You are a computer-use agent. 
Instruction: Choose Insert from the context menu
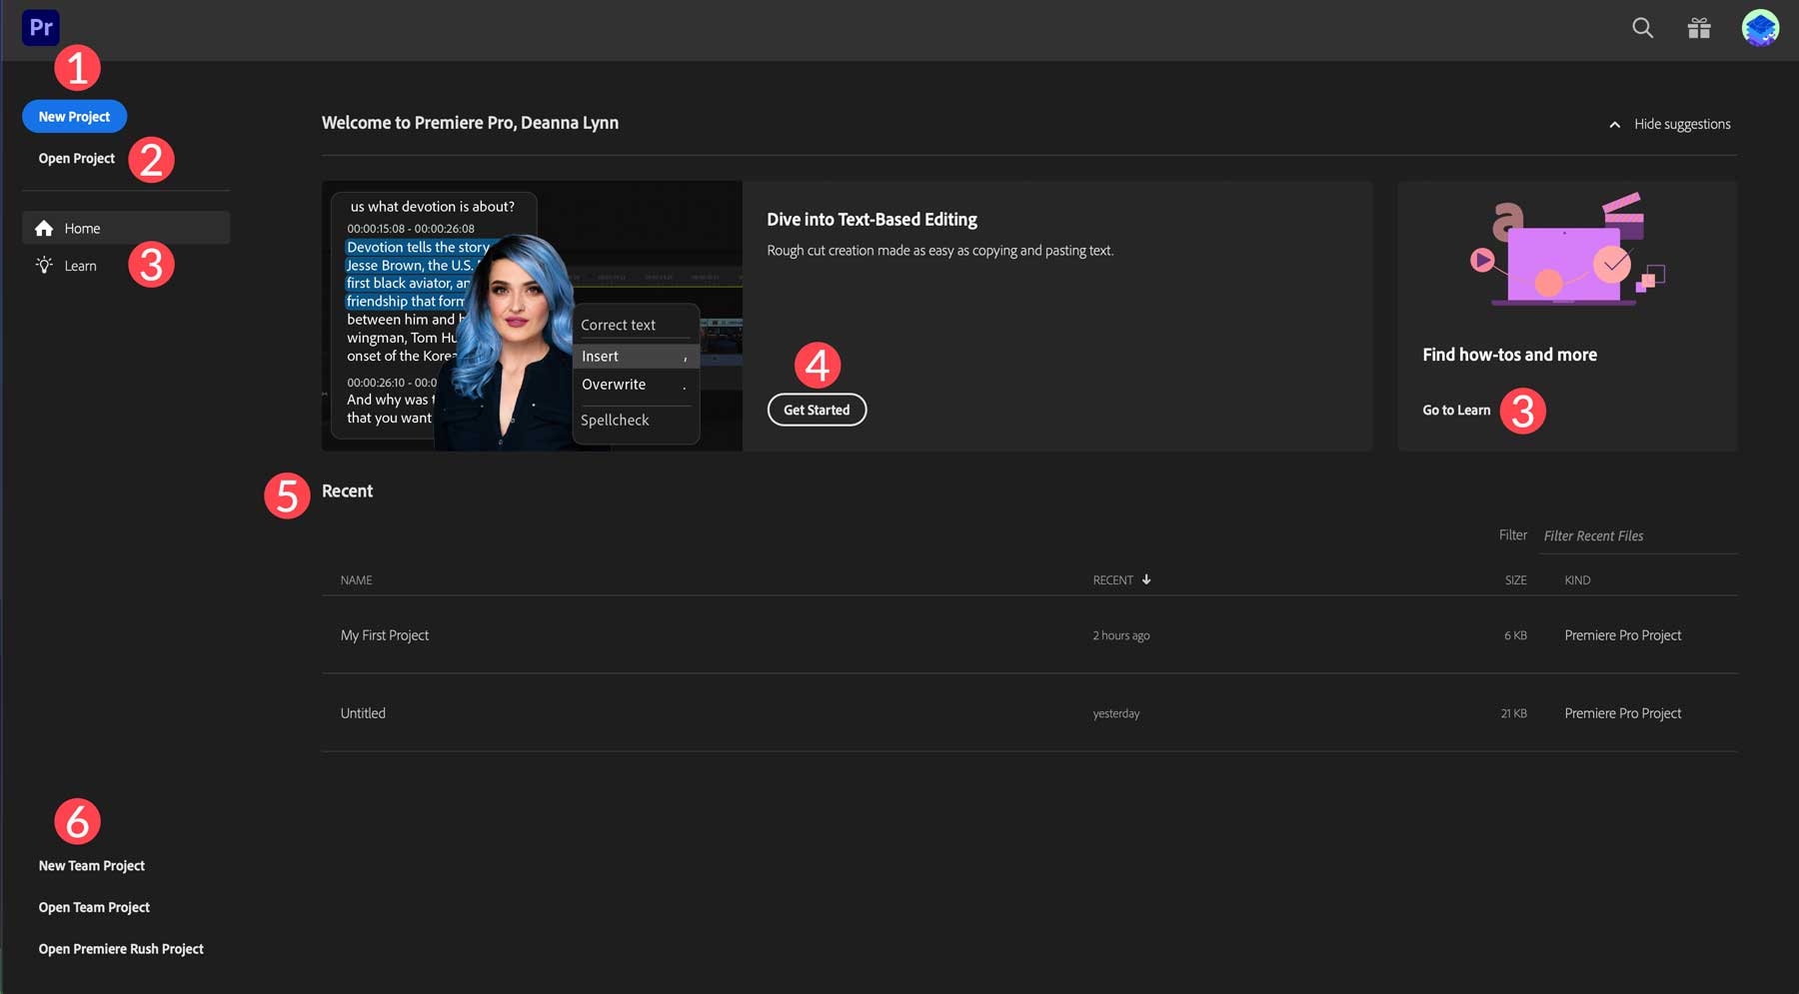pyautogui.click(x=600, y=356)
